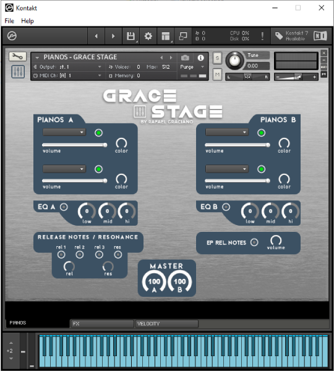Click EQ B hi knob
The width and height of the screenshot is (334, 371).
(291, 211)
